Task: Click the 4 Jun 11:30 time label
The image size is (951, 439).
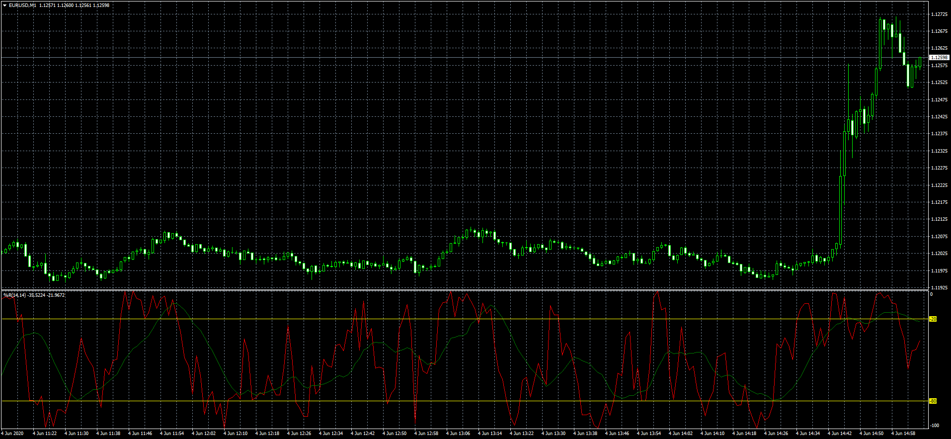Action: click(x=77, y=434)
